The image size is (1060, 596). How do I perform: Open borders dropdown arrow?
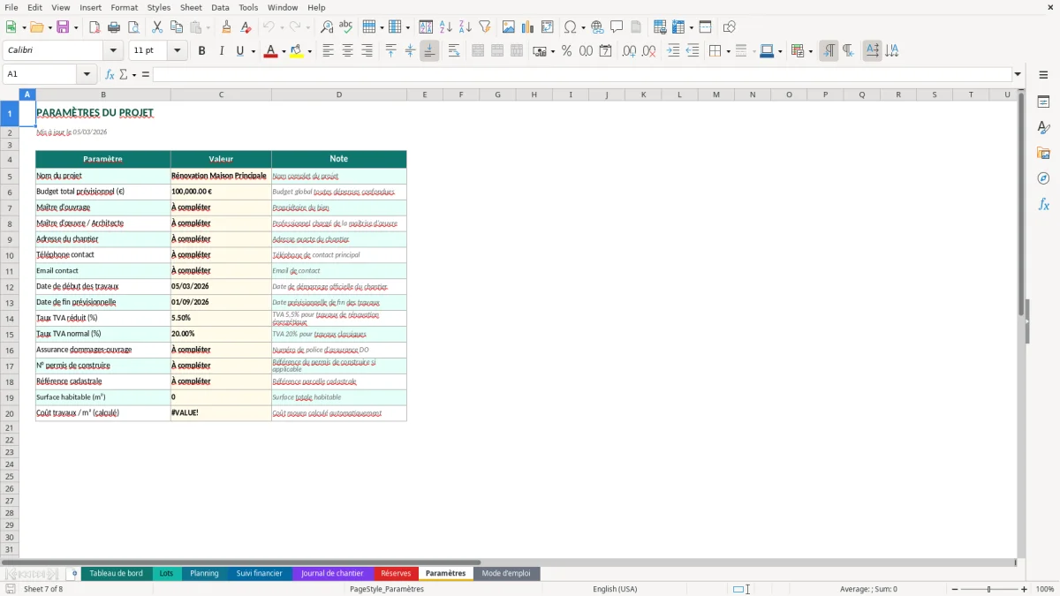pyautogui.click(x=727, y=51)
